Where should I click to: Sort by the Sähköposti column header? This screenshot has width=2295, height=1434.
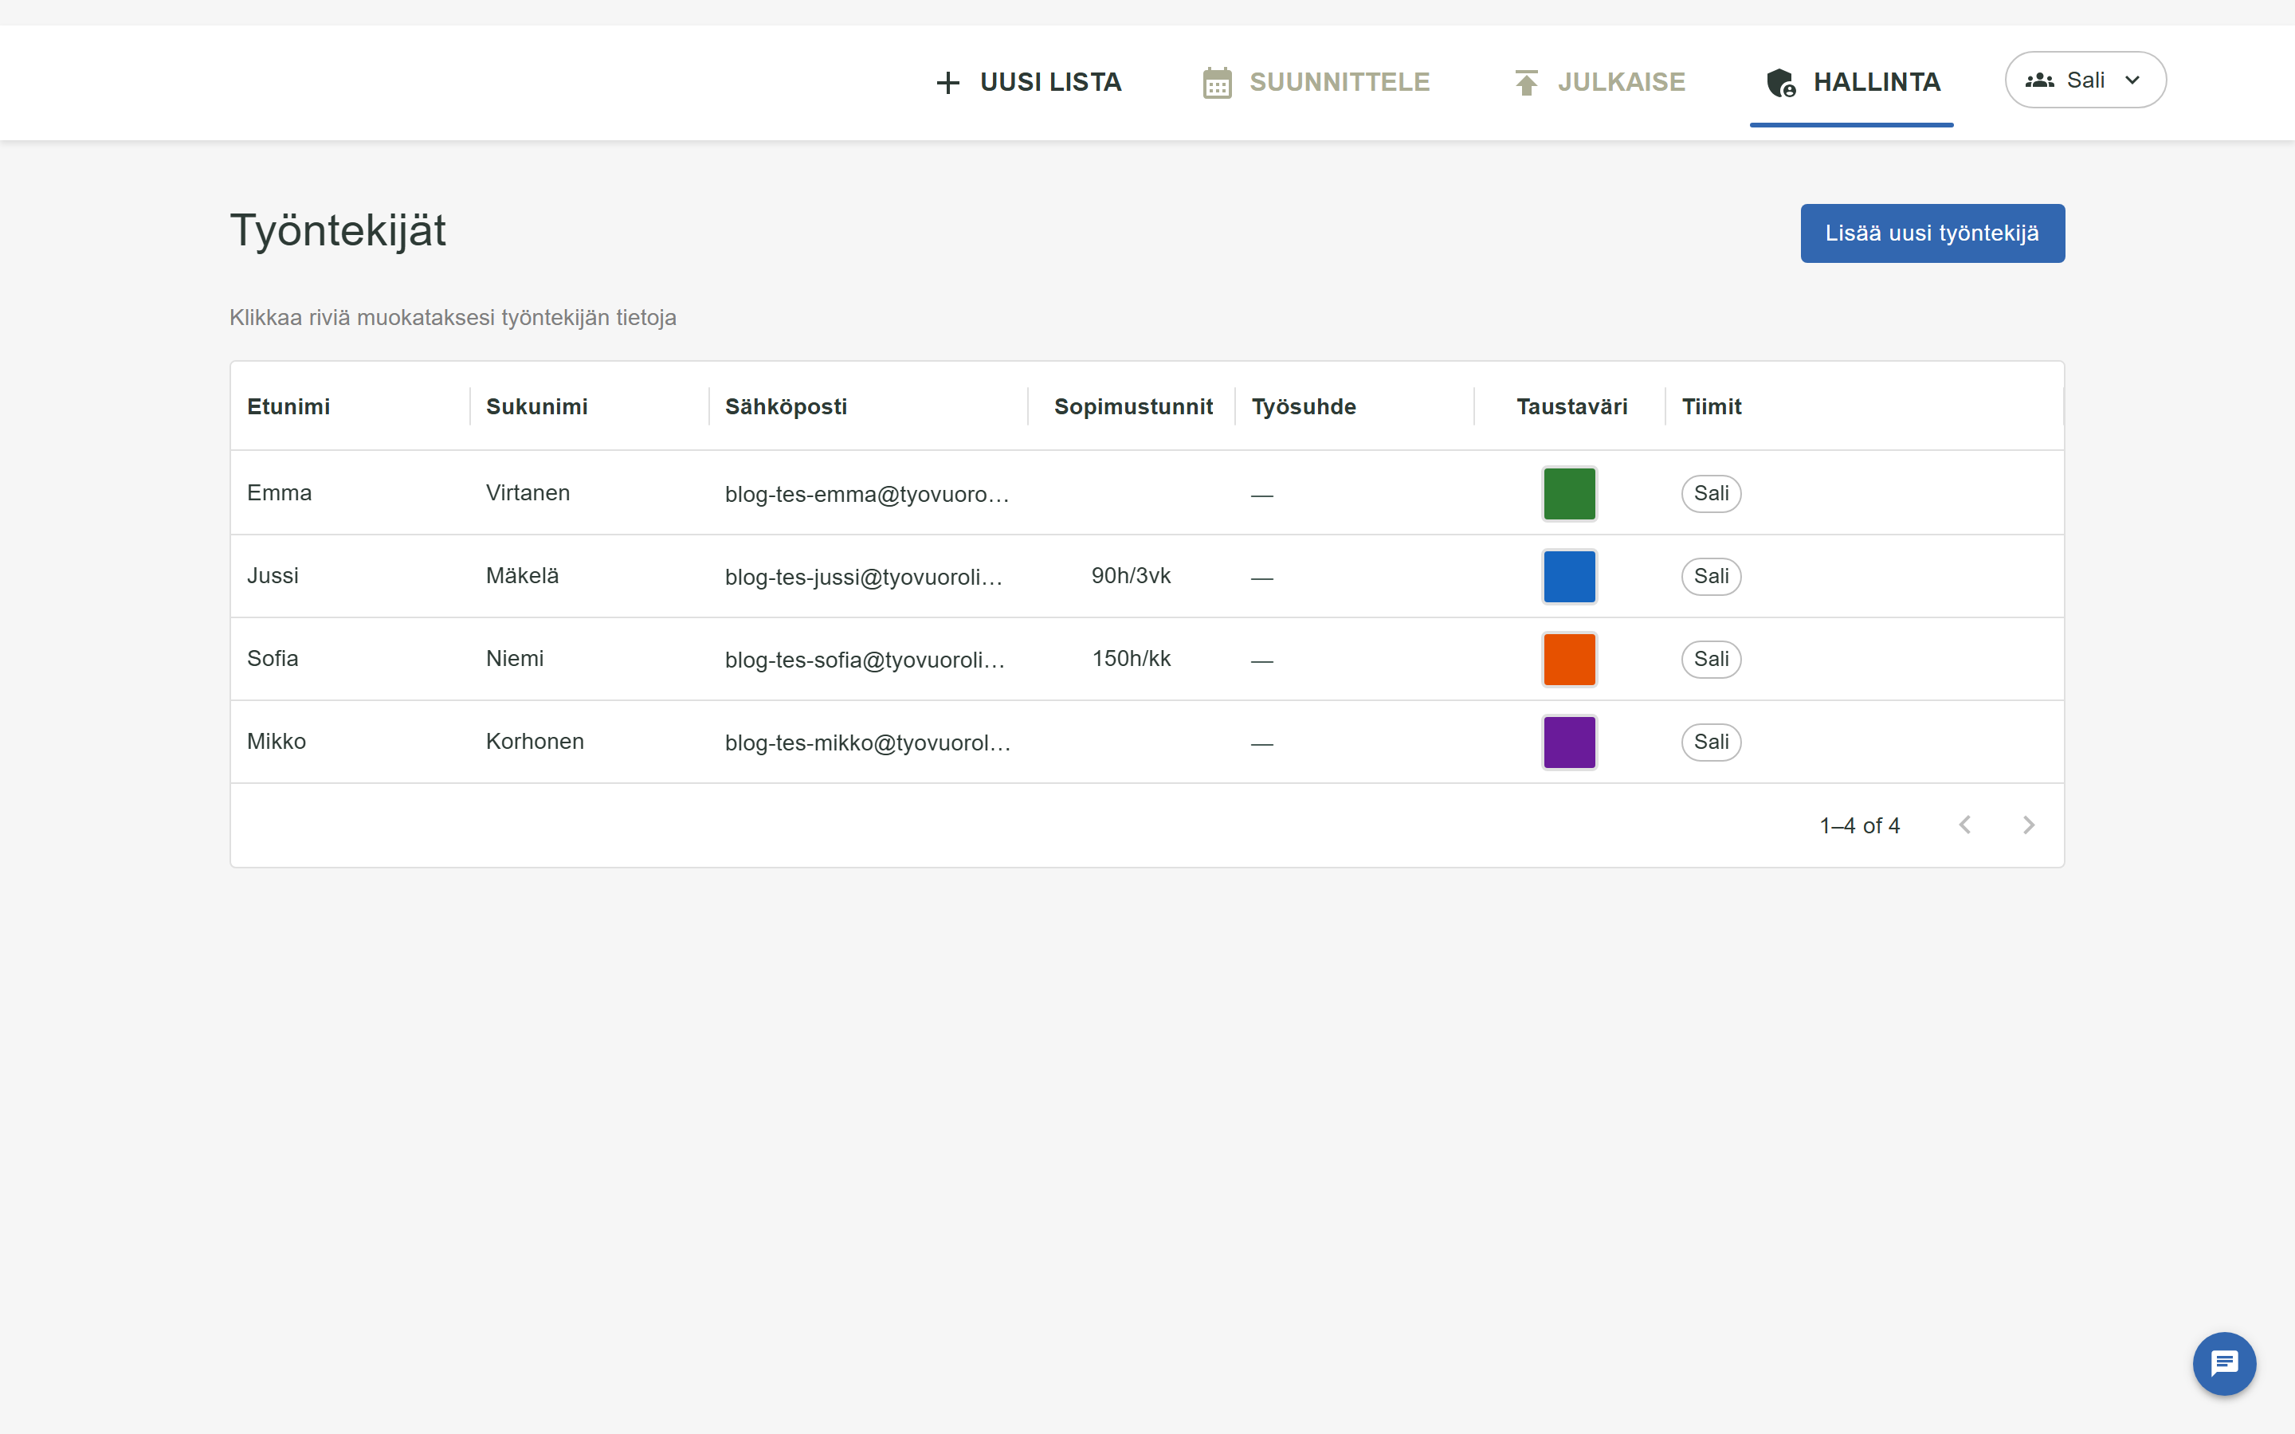(787, 407)
